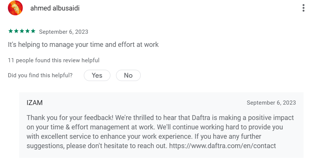The width and height of the screenshot is (317, 162).
Task: Open the three-dot more options menu
Action: tap(304, 8)
